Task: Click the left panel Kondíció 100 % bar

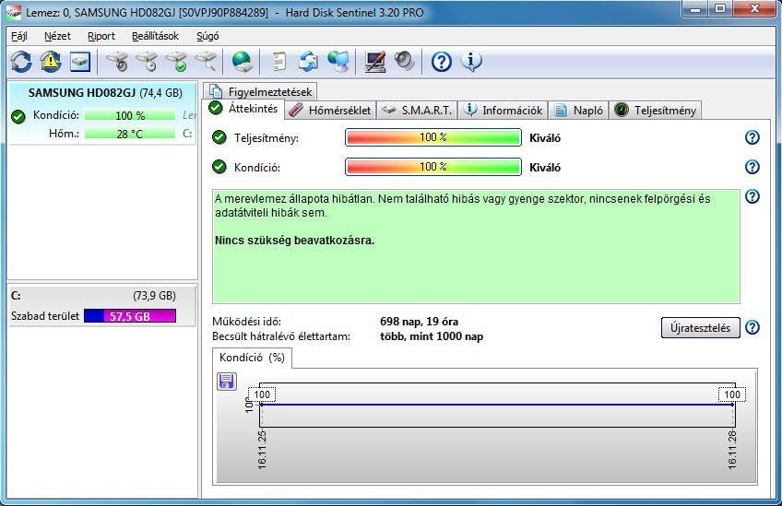Action: [x=130, y=115]
